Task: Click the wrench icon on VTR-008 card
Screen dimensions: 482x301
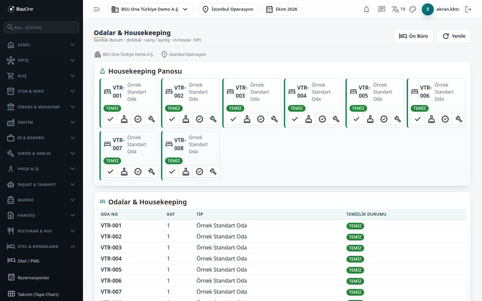Action: click(213, 172)
